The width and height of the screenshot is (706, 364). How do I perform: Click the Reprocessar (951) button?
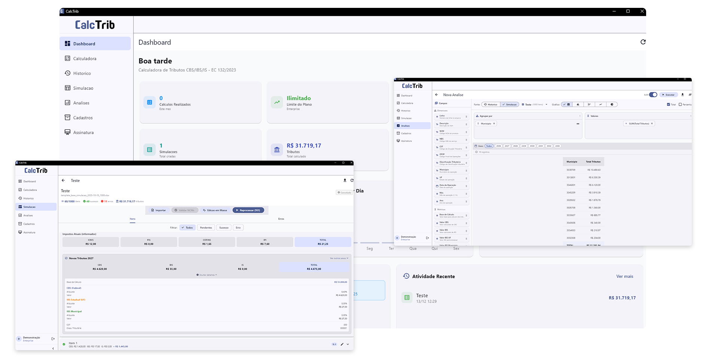click(x=248, y=210)
